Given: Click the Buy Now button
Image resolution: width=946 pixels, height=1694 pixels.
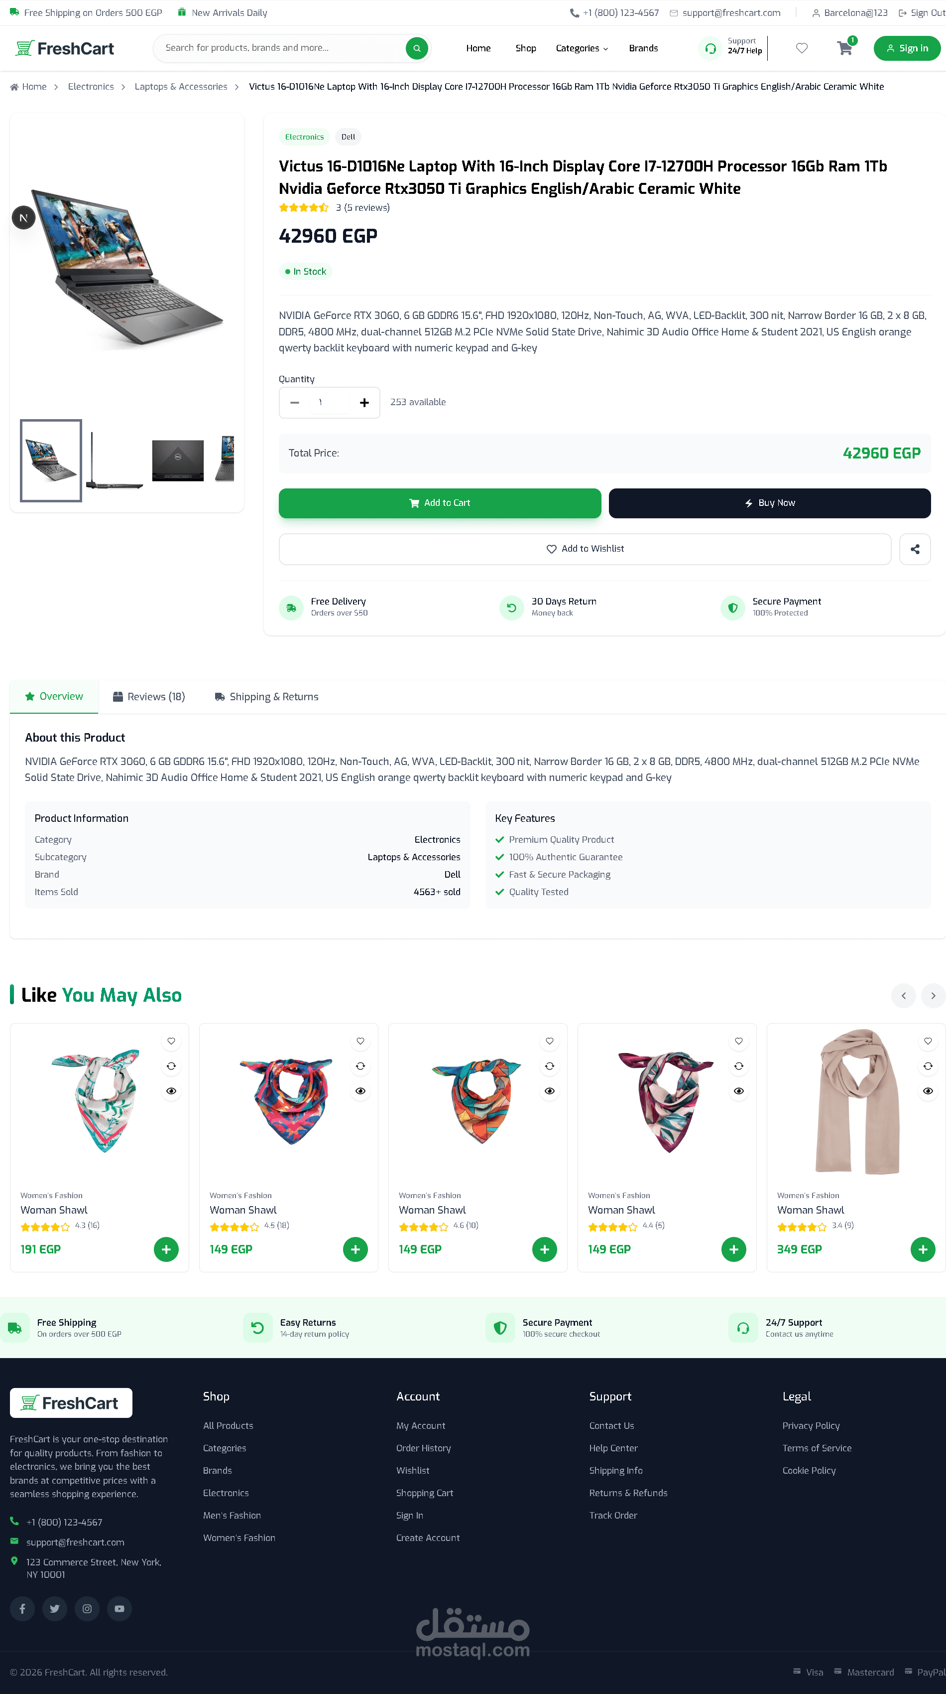Looking at the screenshot, I should pyautogui.click(x=769, y=503).
